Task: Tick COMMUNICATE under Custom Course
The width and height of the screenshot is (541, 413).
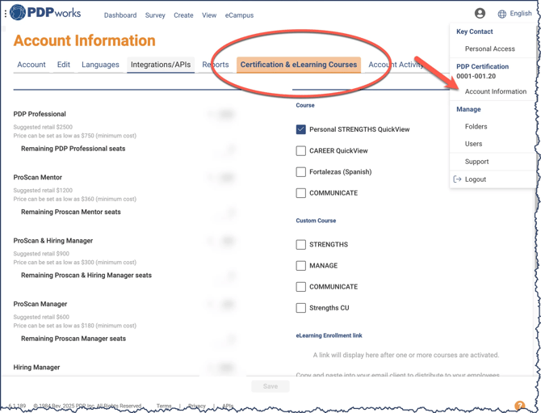Action: tap(301, 287)
